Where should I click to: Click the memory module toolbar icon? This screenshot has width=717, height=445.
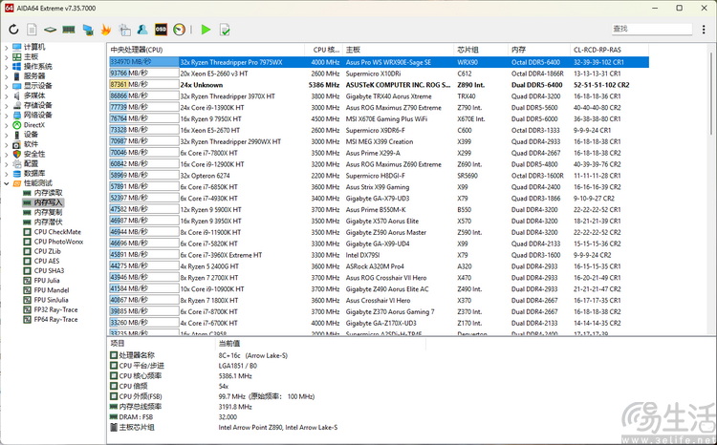pyautogui.click(x=69, y=30)
